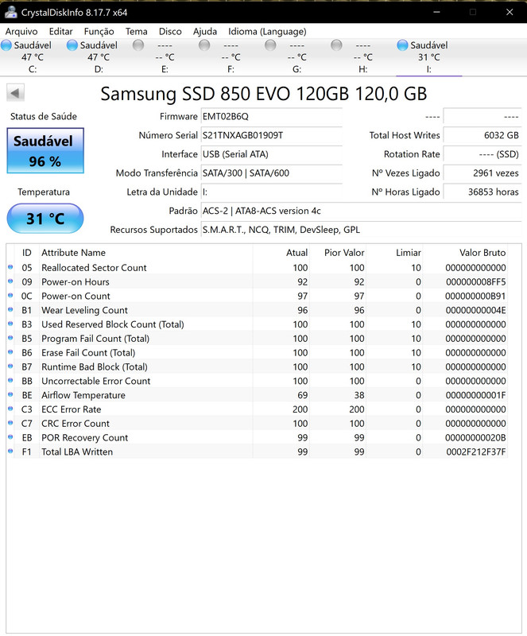Click the 31 °C temperature button
The image size is (527, 636).
(x=45, y=219)
